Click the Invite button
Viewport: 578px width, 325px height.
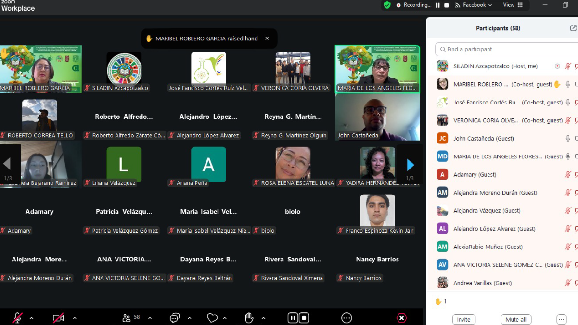pyautogui.click(x=463, y=319)
